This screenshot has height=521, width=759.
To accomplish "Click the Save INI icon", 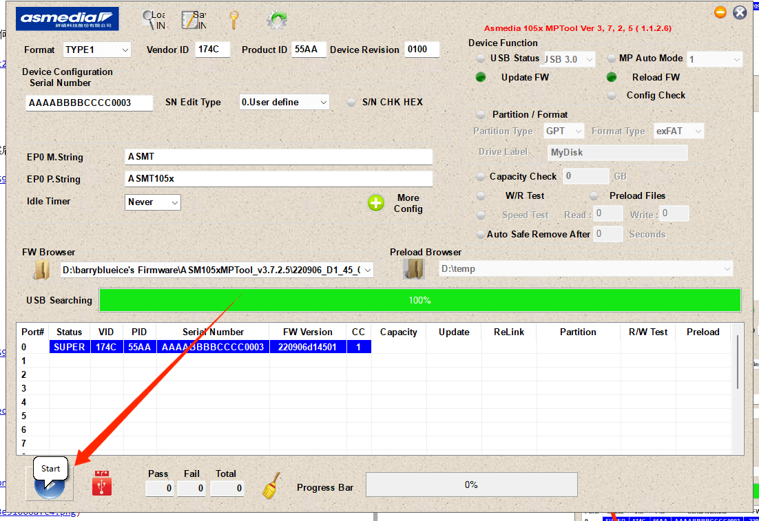I will click(x=194, y=20).
